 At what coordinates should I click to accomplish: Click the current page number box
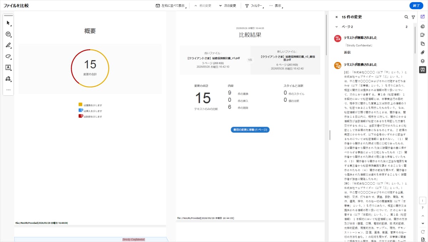tap(423, 200)
